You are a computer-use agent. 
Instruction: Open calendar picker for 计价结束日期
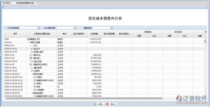(75, 28)
